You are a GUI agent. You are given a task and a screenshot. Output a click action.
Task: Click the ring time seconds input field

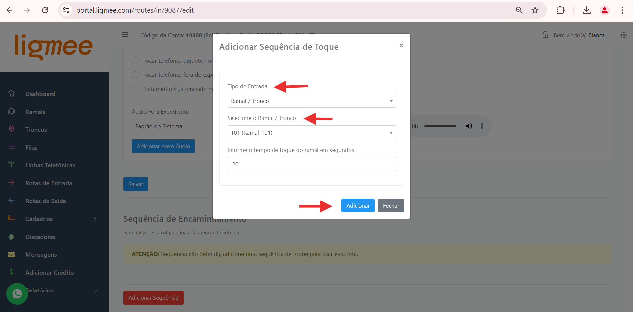[x=311, y=164]
